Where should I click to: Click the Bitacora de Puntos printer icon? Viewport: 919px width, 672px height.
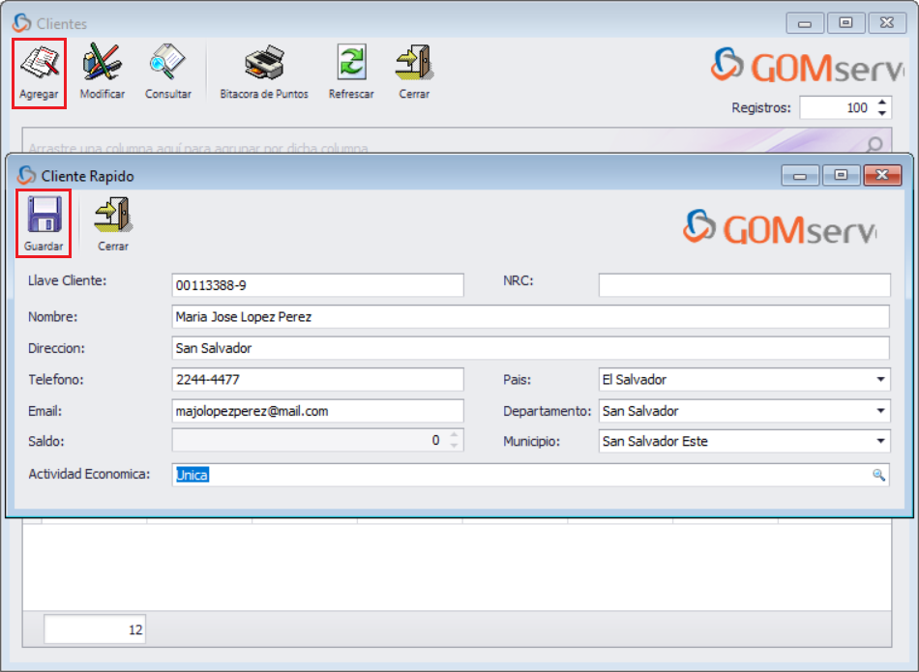click(263, 68)
